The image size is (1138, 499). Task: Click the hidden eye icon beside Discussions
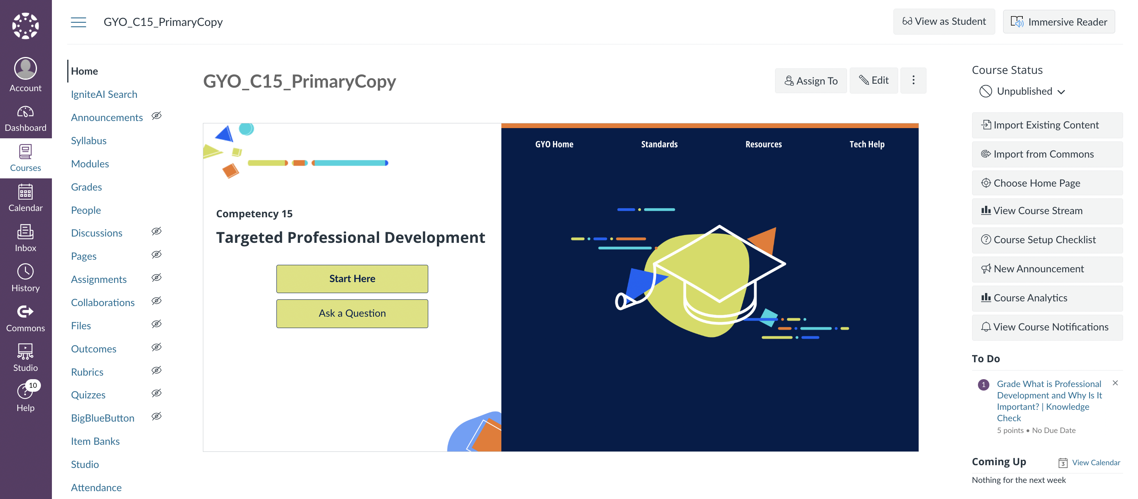coord(157,231)
